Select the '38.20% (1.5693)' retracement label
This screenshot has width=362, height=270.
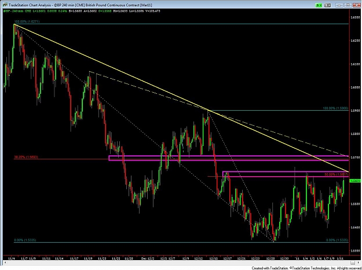pyautogui.click(x=26, y=157)
